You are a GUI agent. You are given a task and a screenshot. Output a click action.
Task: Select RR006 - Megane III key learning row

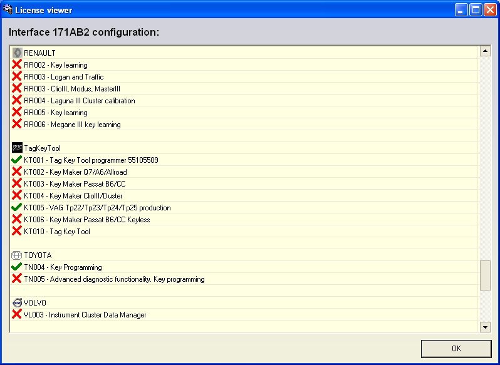coord(72,125)
